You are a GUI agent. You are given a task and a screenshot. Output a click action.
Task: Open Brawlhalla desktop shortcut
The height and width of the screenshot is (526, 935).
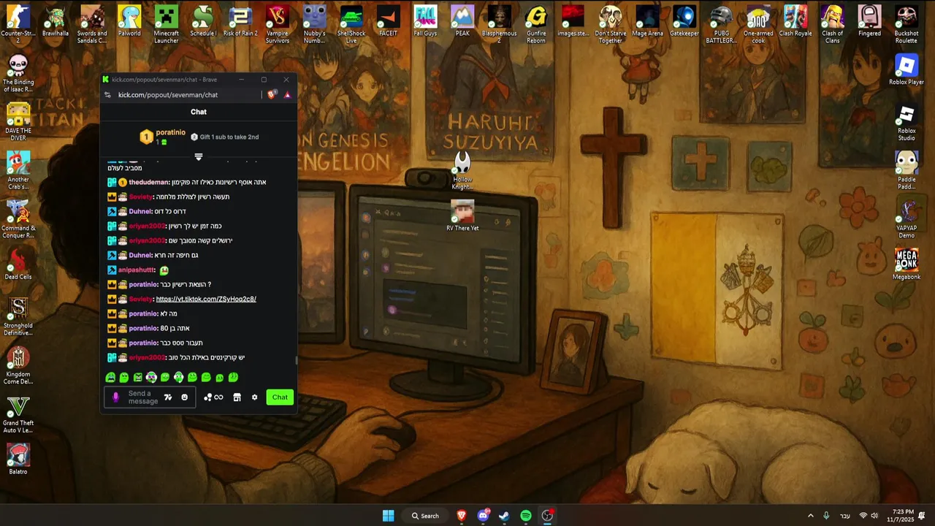click(55, 22)
